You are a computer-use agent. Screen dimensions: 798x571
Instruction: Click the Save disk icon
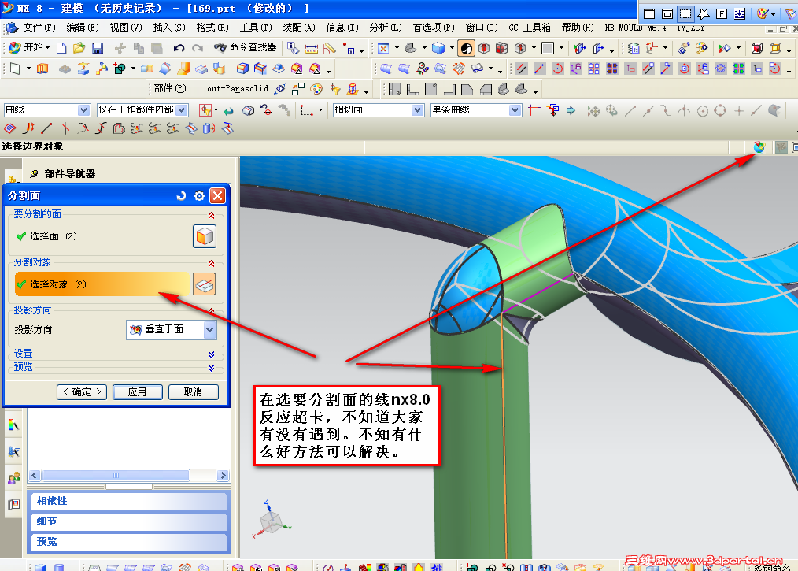tap(98, 48)
